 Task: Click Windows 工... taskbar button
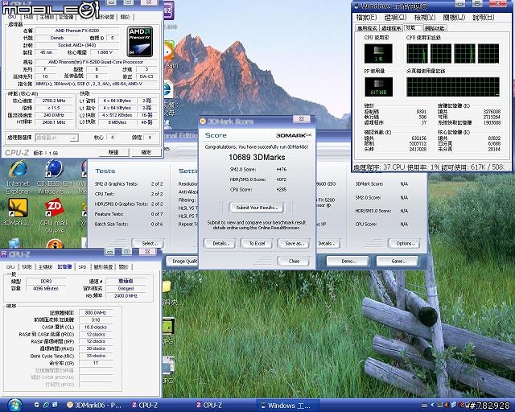pos(288,405)
